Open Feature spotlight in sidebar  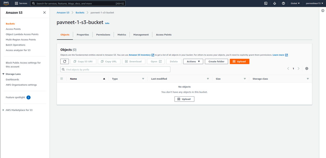(x=16, y=97)
